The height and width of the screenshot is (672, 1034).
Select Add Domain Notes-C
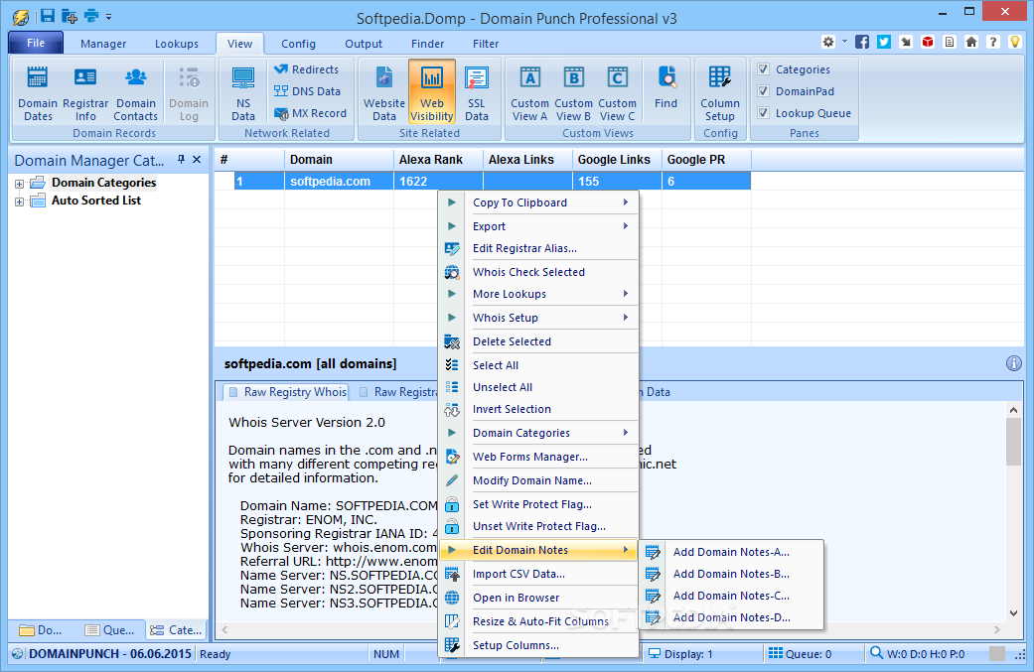[731, 596]
